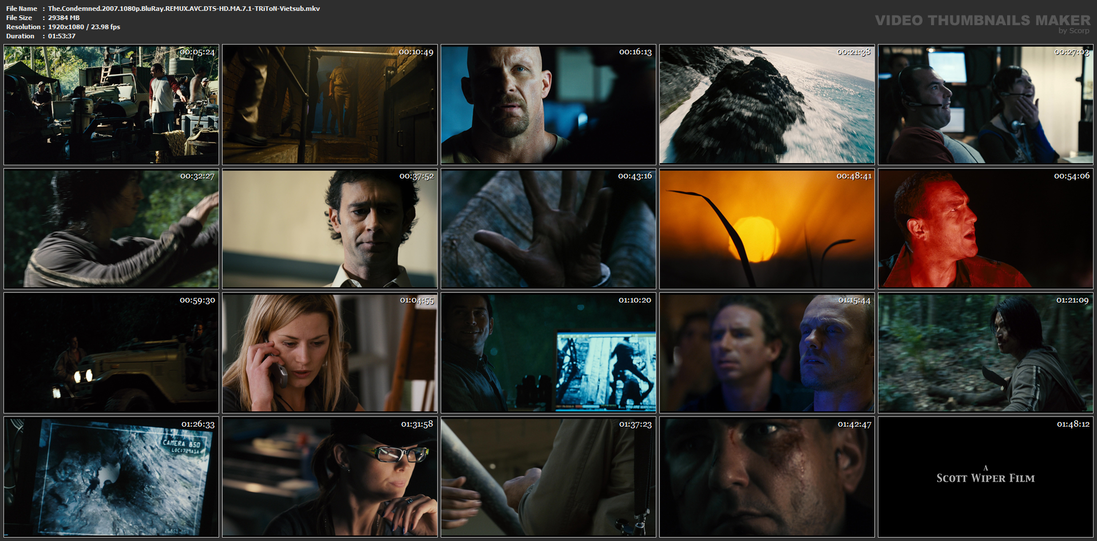
Task: Click the bald man close-up at 00:16:13
Action: 548,105
